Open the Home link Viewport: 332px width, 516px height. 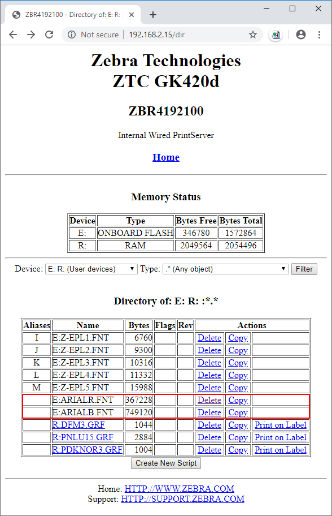(x=166, y=157)
